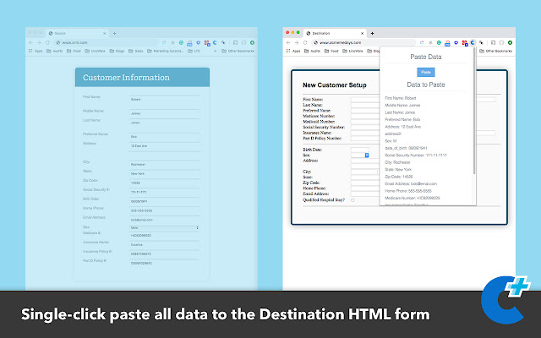This screenshot has height=338, width=541.
Task: Open new tab with plus beside Destination tab
Action: 372,33
